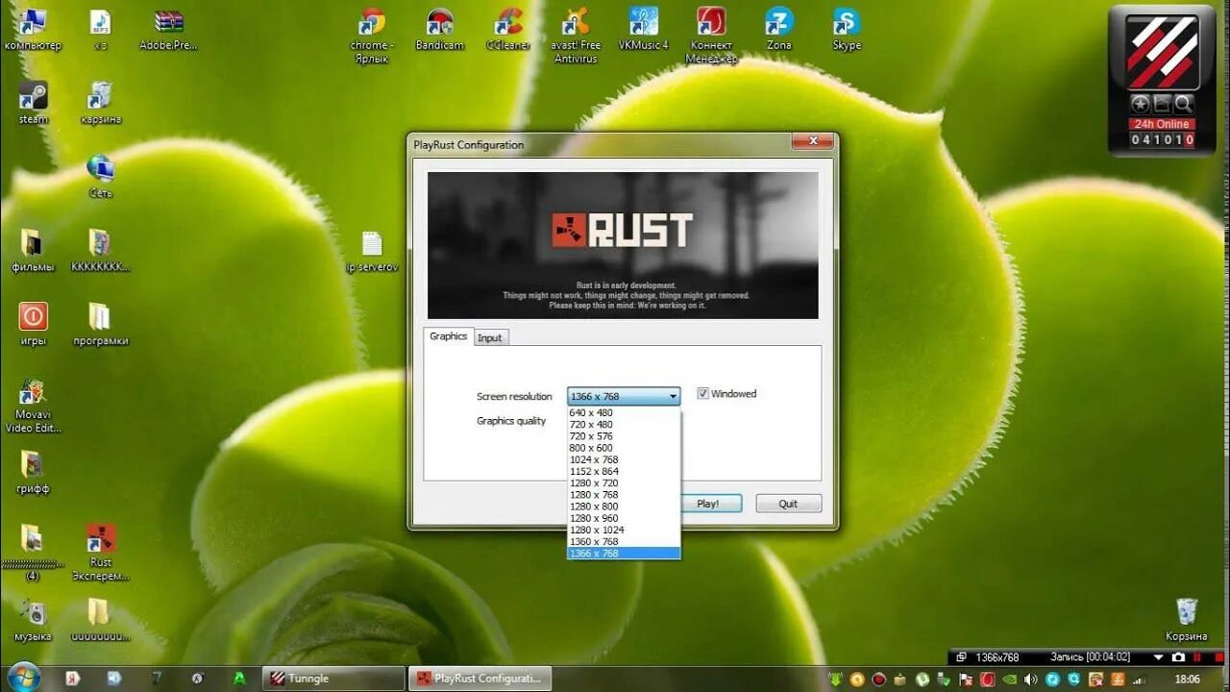
Task: Select the карзина desktop shortcut
Action: pyautogui.click(x=100, y=103)
